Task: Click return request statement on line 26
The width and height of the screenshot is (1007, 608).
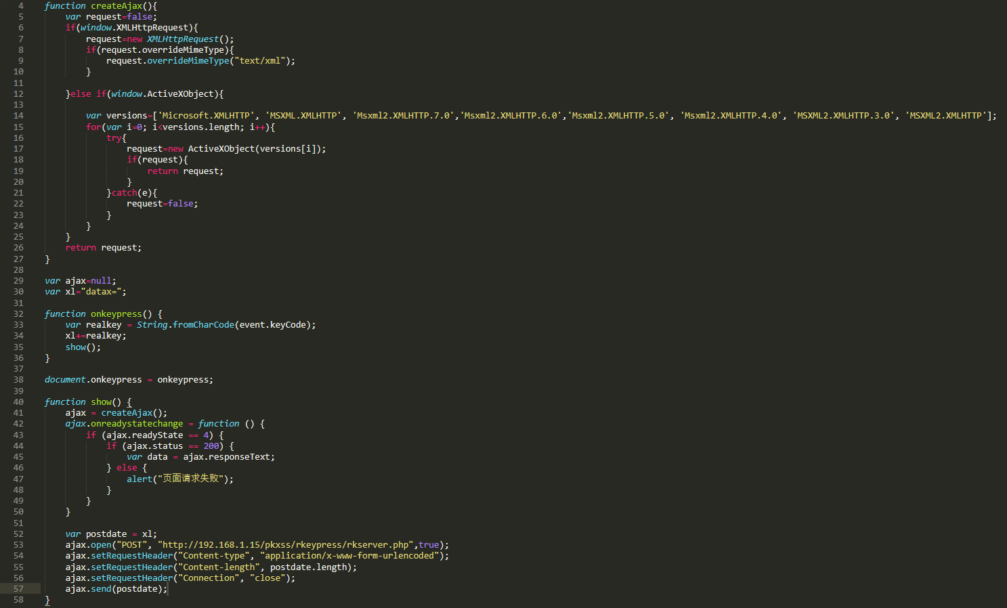Action: click(104, 248)
